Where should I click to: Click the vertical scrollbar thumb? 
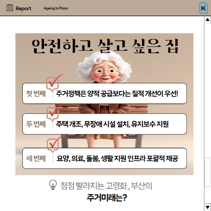[x=207, y=172]
